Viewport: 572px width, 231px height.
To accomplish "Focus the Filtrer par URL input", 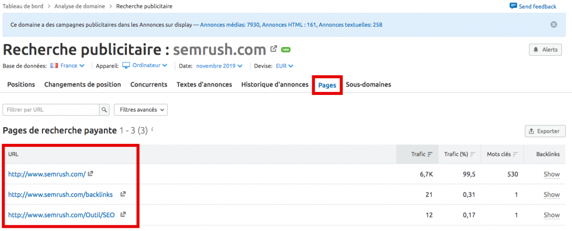I will click(x=51, y=110).
